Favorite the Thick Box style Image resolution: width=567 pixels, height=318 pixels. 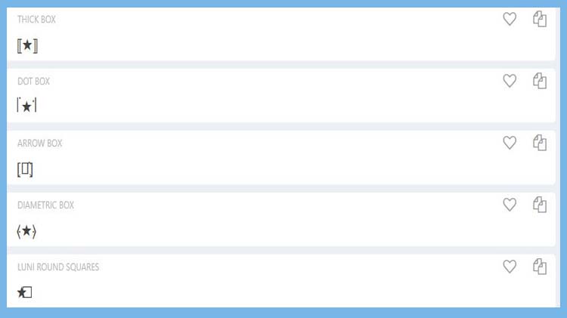pos(510,19)
